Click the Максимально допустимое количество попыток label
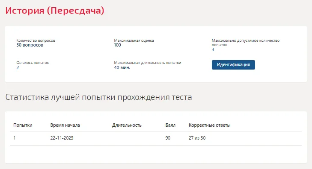The width and height of the screenshot is (312, 169). click(x=246, y=43)
